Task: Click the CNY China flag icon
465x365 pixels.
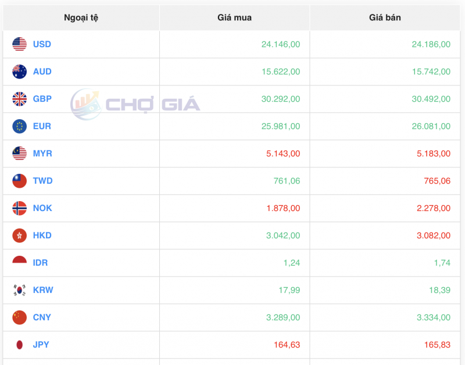Action: pyautogui.click(x=18, y=317)
